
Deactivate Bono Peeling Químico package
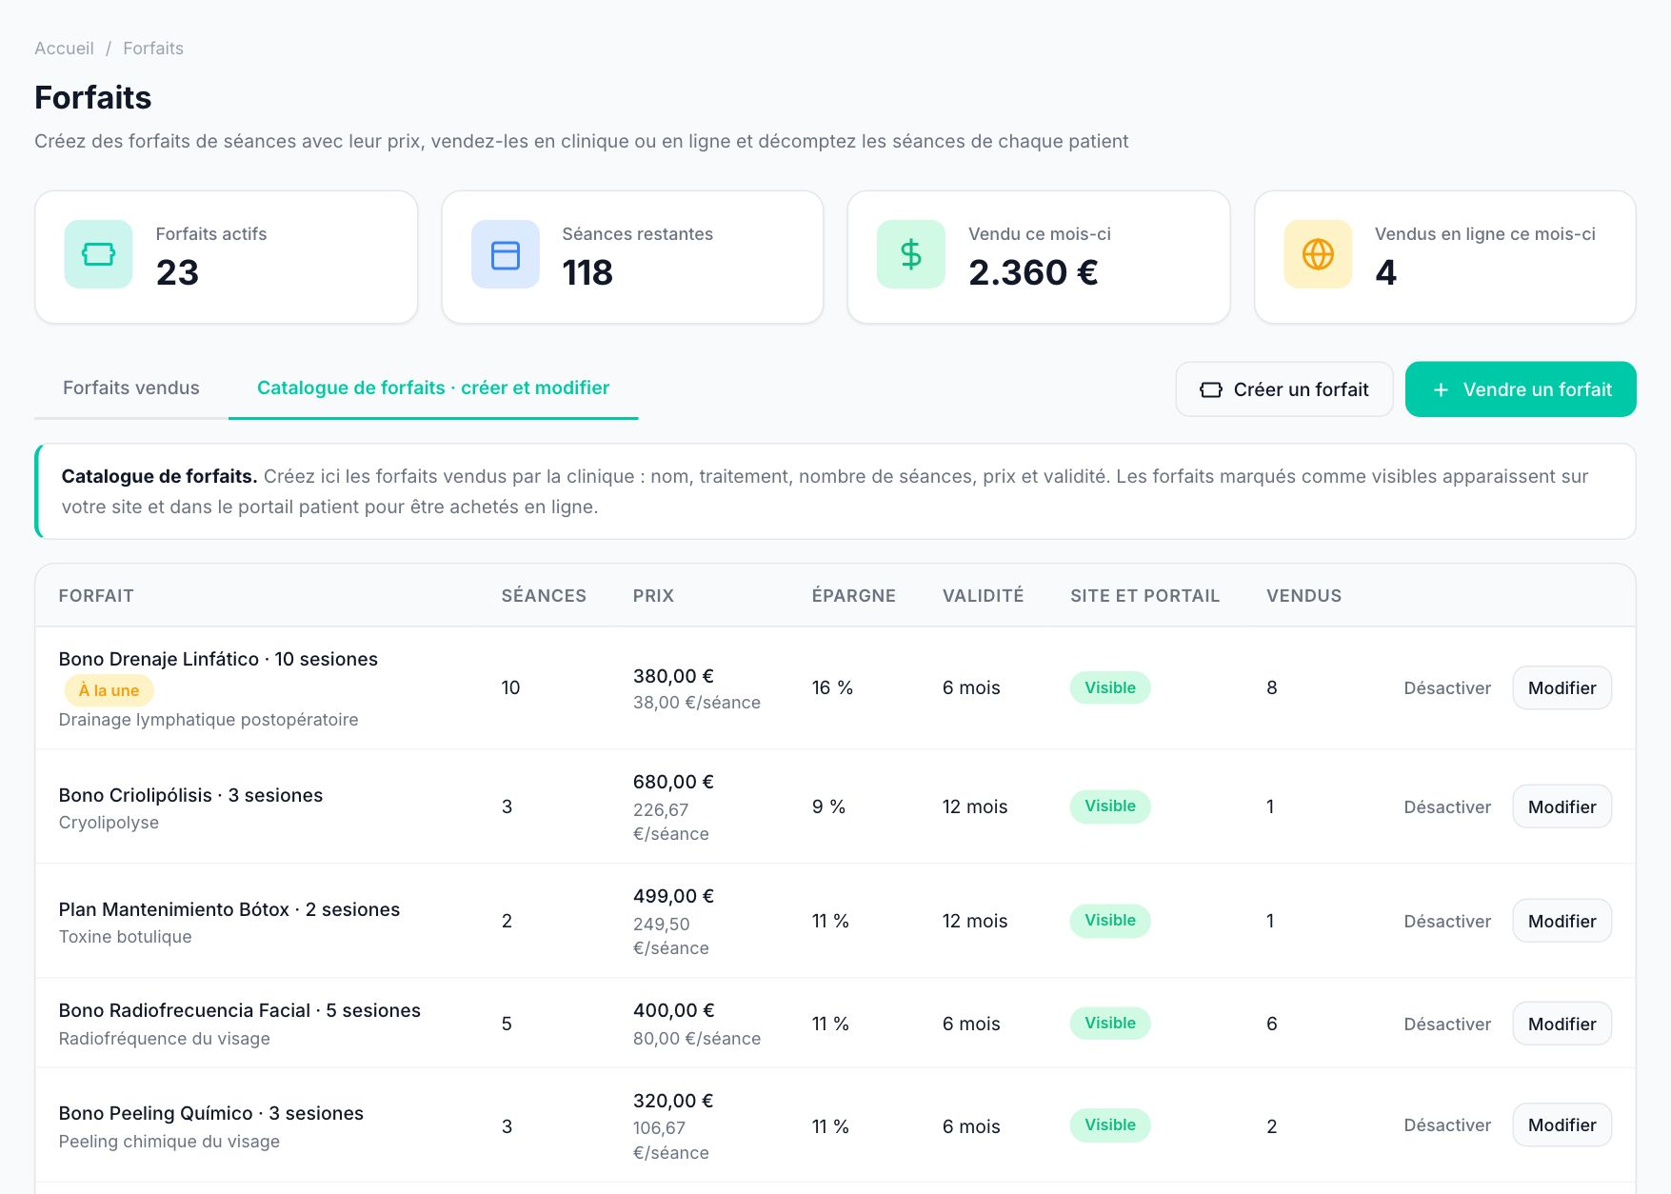[1447, 1124]
